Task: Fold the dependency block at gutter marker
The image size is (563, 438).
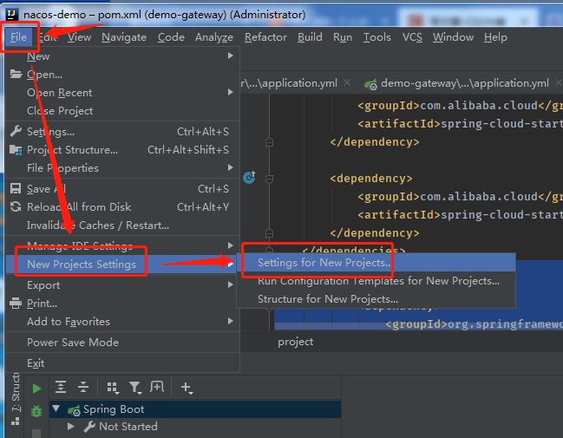Action: tap(269, 179)
